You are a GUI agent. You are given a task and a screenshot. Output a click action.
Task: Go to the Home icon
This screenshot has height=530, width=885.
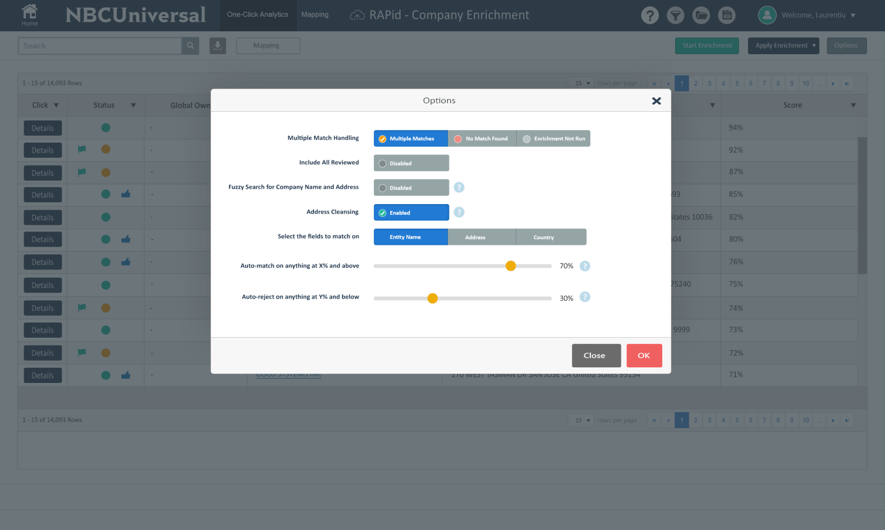point(30,15)
